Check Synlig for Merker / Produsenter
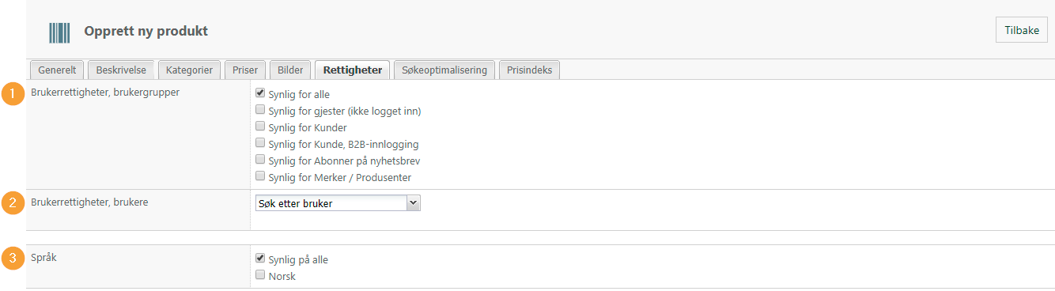 coord(260,176)
